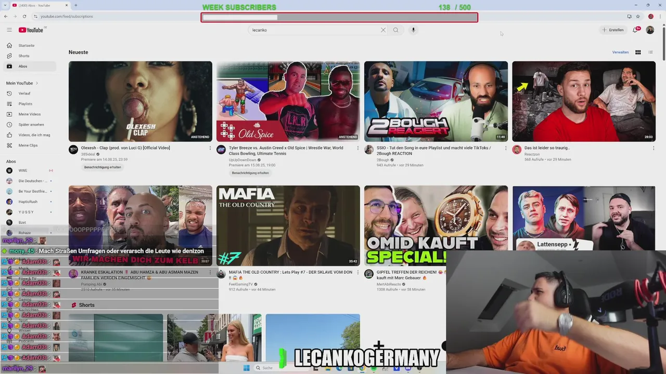This screenshot has width=666, height=374.
Task: Switch subscriptions to list view
Action: click(x=650, y=52)
